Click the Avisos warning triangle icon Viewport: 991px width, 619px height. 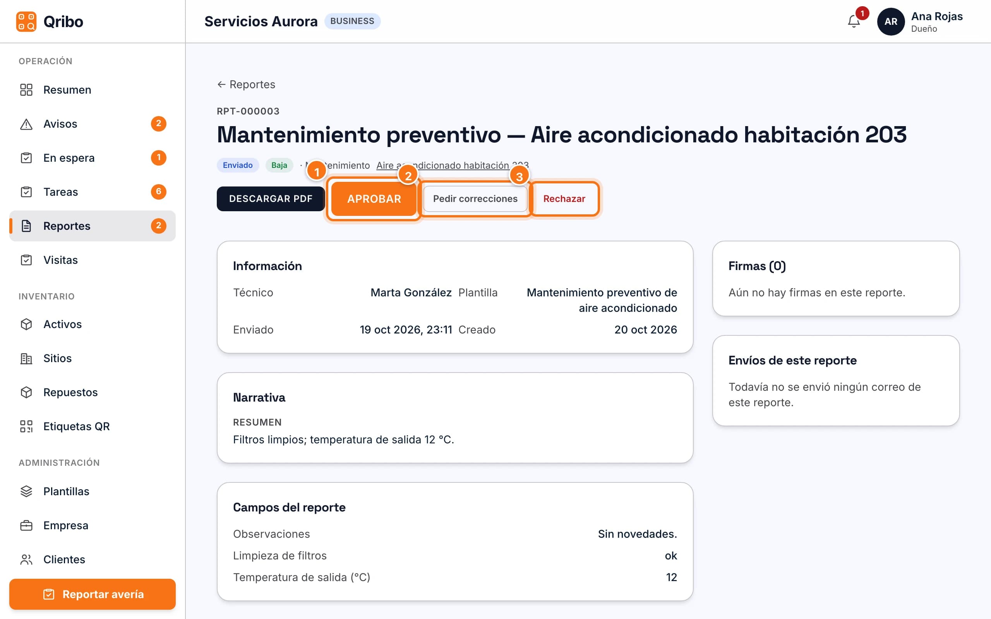tap(26, 124)
